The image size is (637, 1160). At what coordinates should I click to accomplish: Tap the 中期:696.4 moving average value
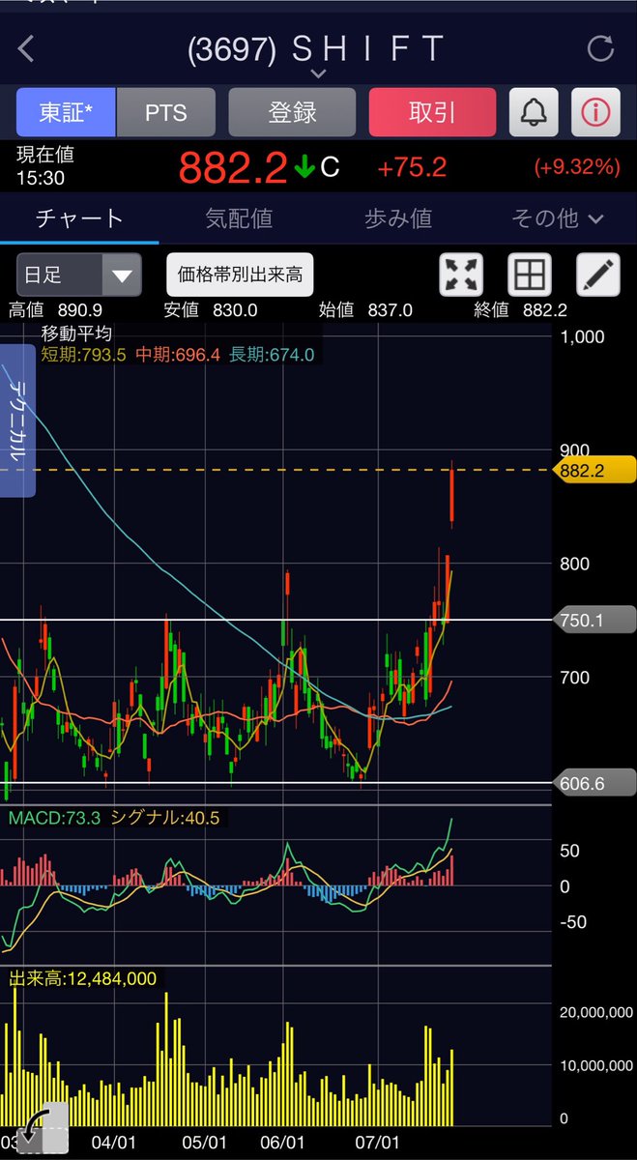point(178,355)
